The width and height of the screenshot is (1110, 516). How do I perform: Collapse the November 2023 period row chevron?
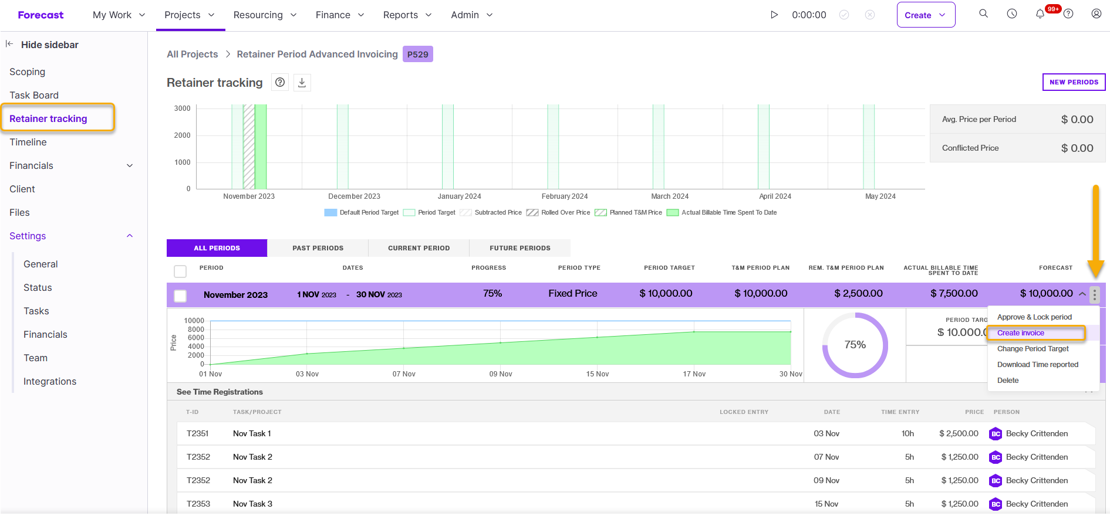click(1082, 294)
